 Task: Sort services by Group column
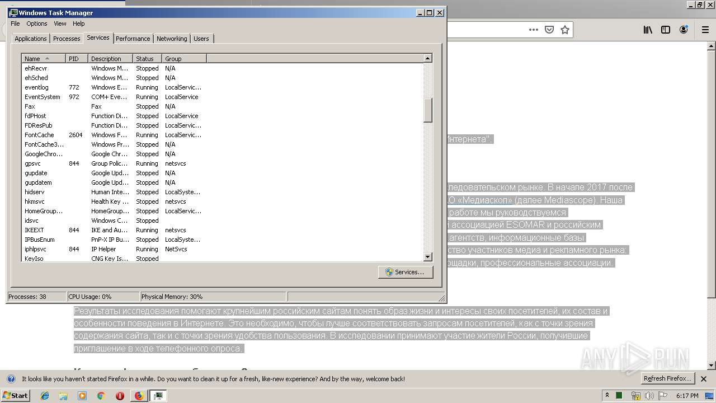184,59
